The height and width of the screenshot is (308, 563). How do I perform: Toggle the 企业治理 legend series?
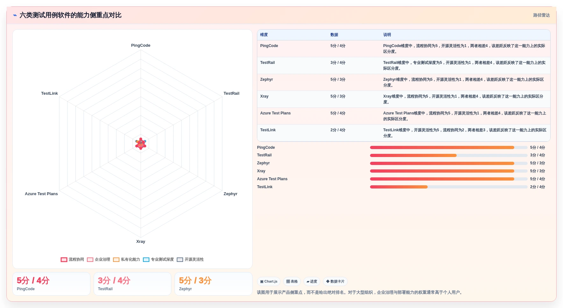(x=98, y=259)
